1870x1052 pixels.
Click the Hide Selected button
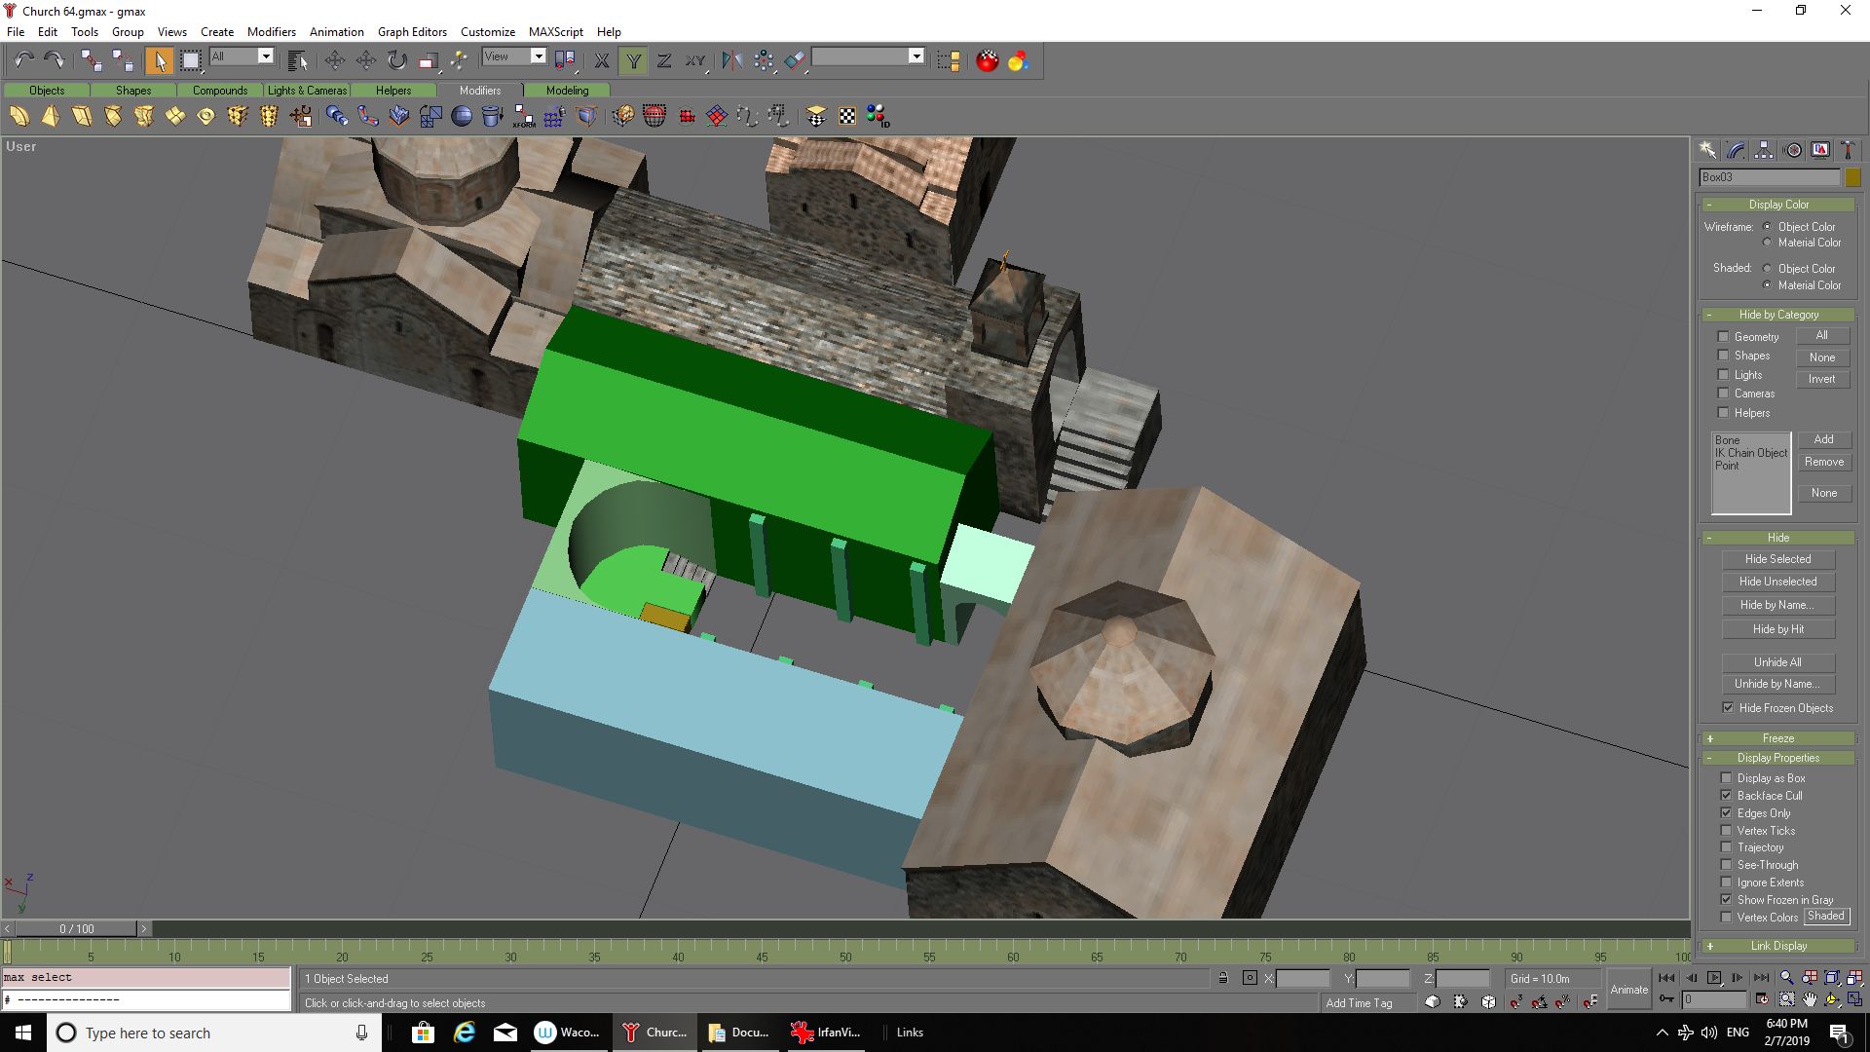pos(1777,559)
